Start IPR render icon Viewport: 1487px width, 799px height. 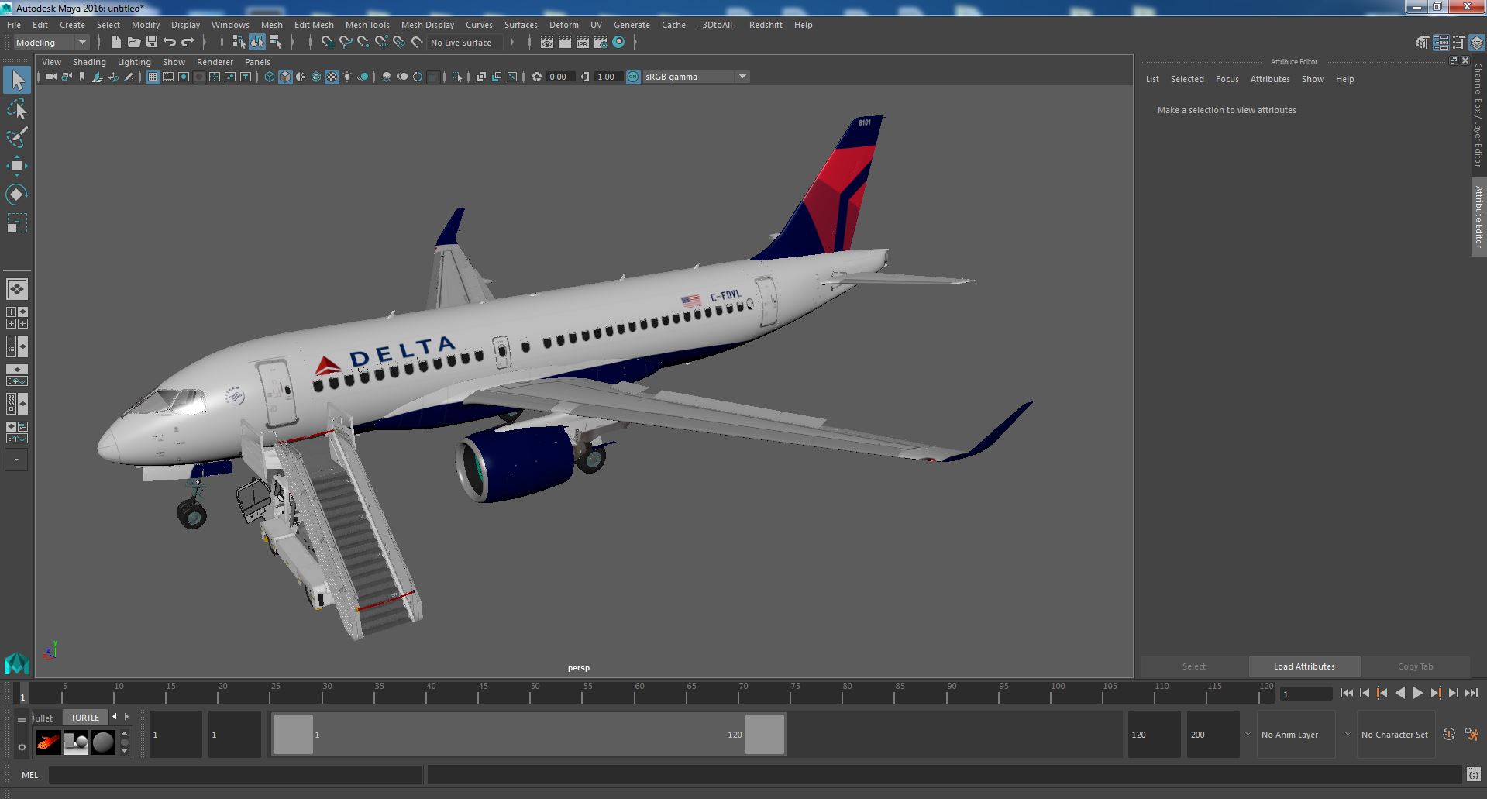pos(583,43)
